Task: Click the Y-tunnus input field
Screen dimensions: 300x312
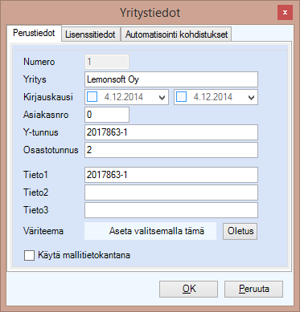Action: [171, 132]
